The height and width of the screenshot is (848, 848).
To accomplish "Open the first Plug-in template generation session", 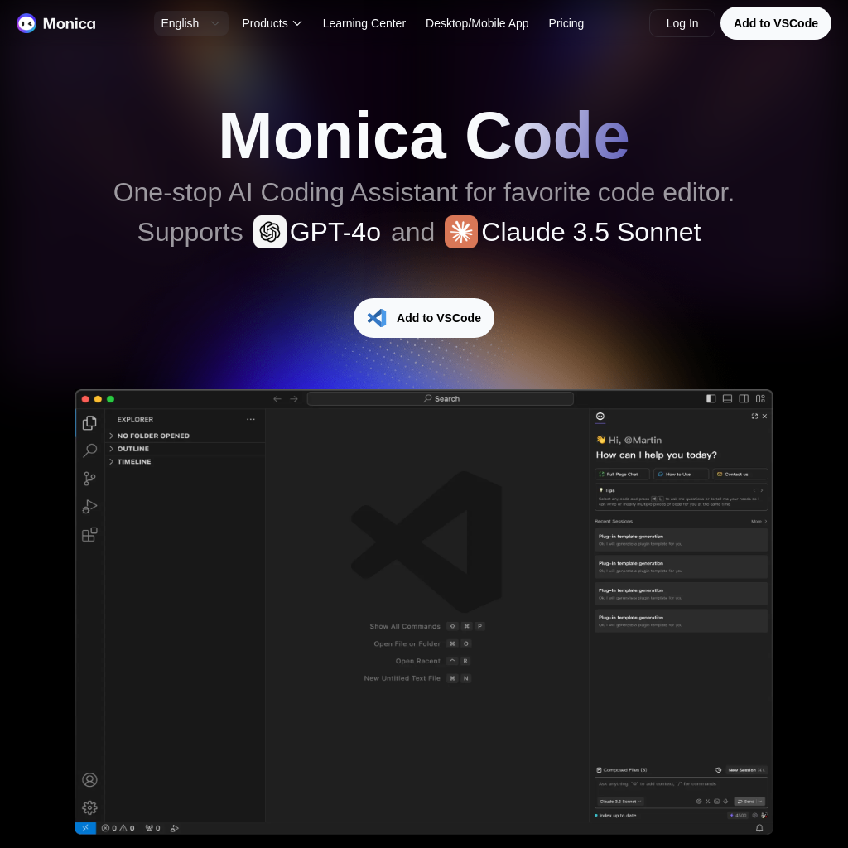I will tap(681, 540).
